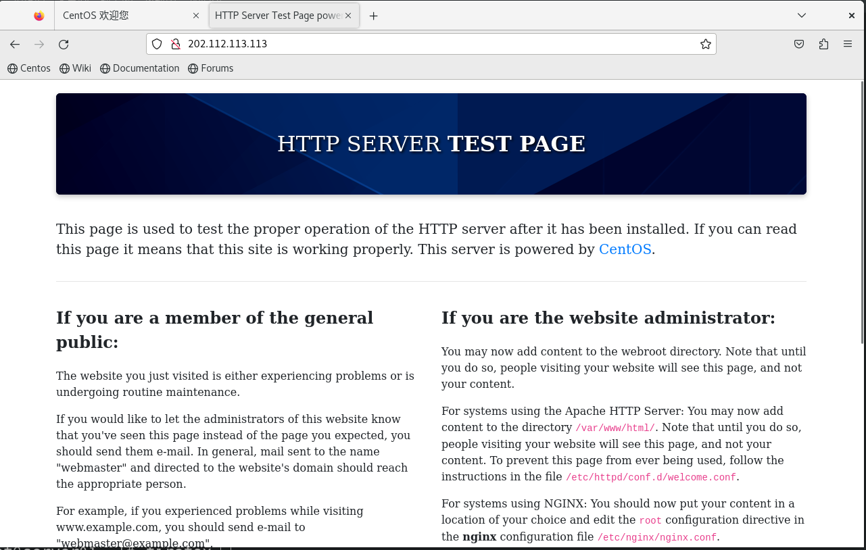Viewport: 866px width, 550px height.
Task: Bookmark this page with the star
Action: coord(706,44)
